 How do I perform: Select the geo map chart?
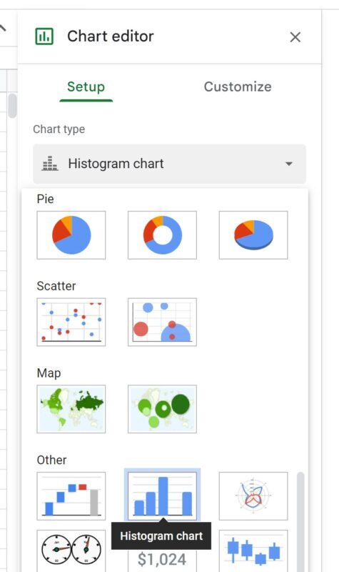tap(71, 409)
